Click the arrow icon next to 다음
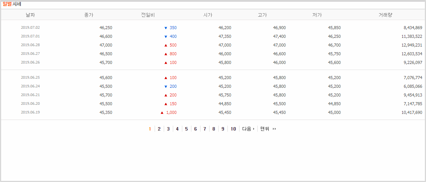 tap(254, 129)
